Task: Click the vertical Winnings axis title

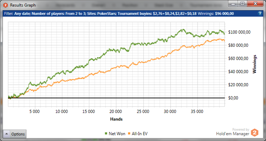Action: (x=255, y=64)
